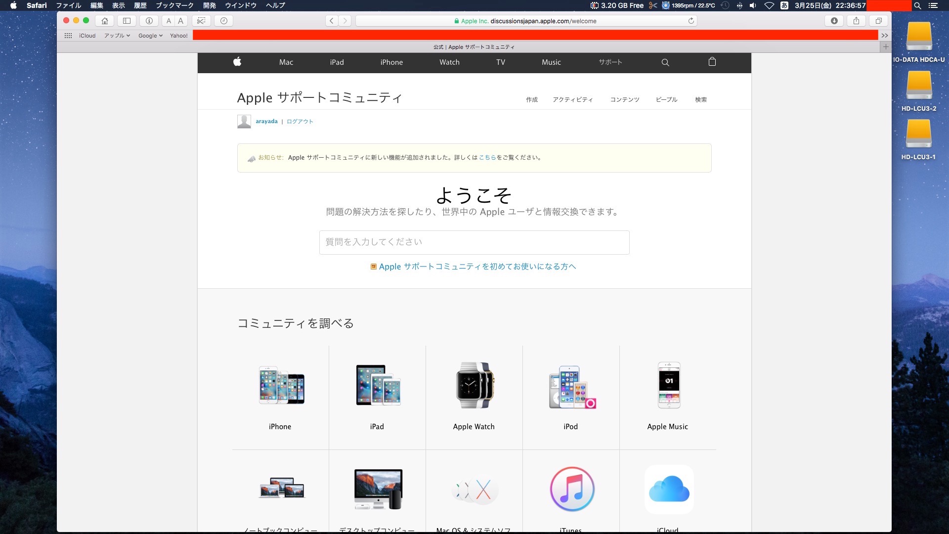Click the Share toolbar icon
Screen dimensions: 949x534
point(856,21)
